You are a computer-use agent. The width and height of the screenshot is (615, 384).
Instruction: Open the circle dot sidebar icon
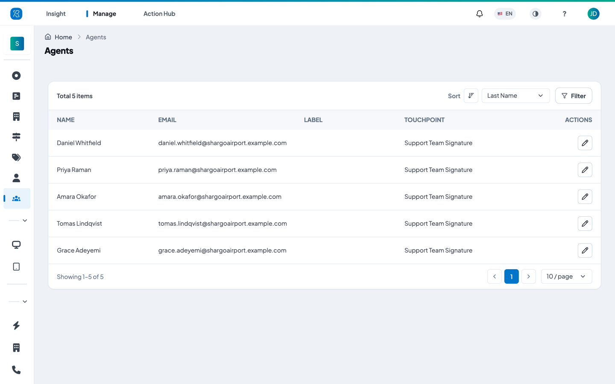coord(16,76)
